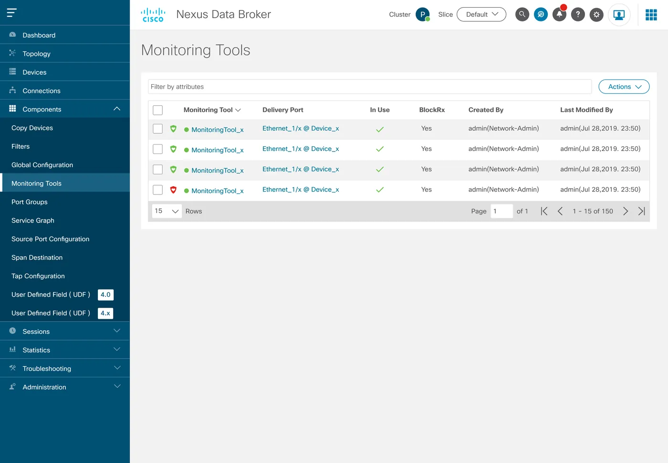Click the Cluster P status icon
This screenshot has width=668, height=463.
(x=423, y=14)
